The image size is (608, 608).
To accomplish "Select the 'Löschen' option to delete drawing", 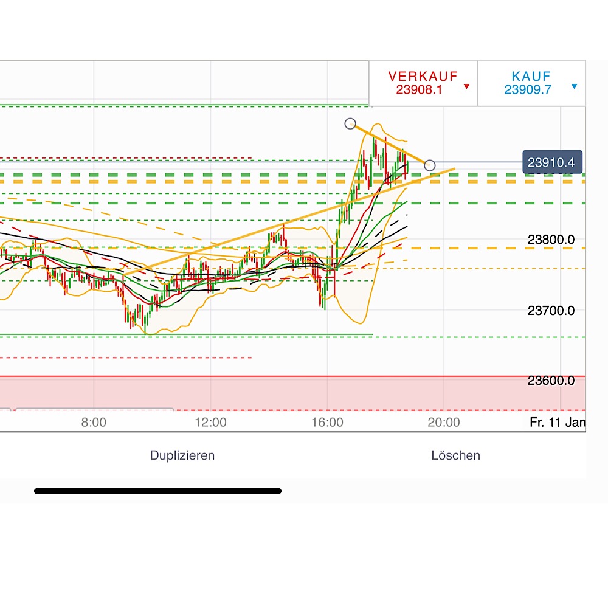I will (x=455, y=455).
